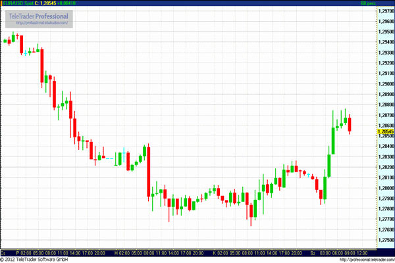Select the K day marker on time axis
395x263 pixels.
tap(214, 252)
